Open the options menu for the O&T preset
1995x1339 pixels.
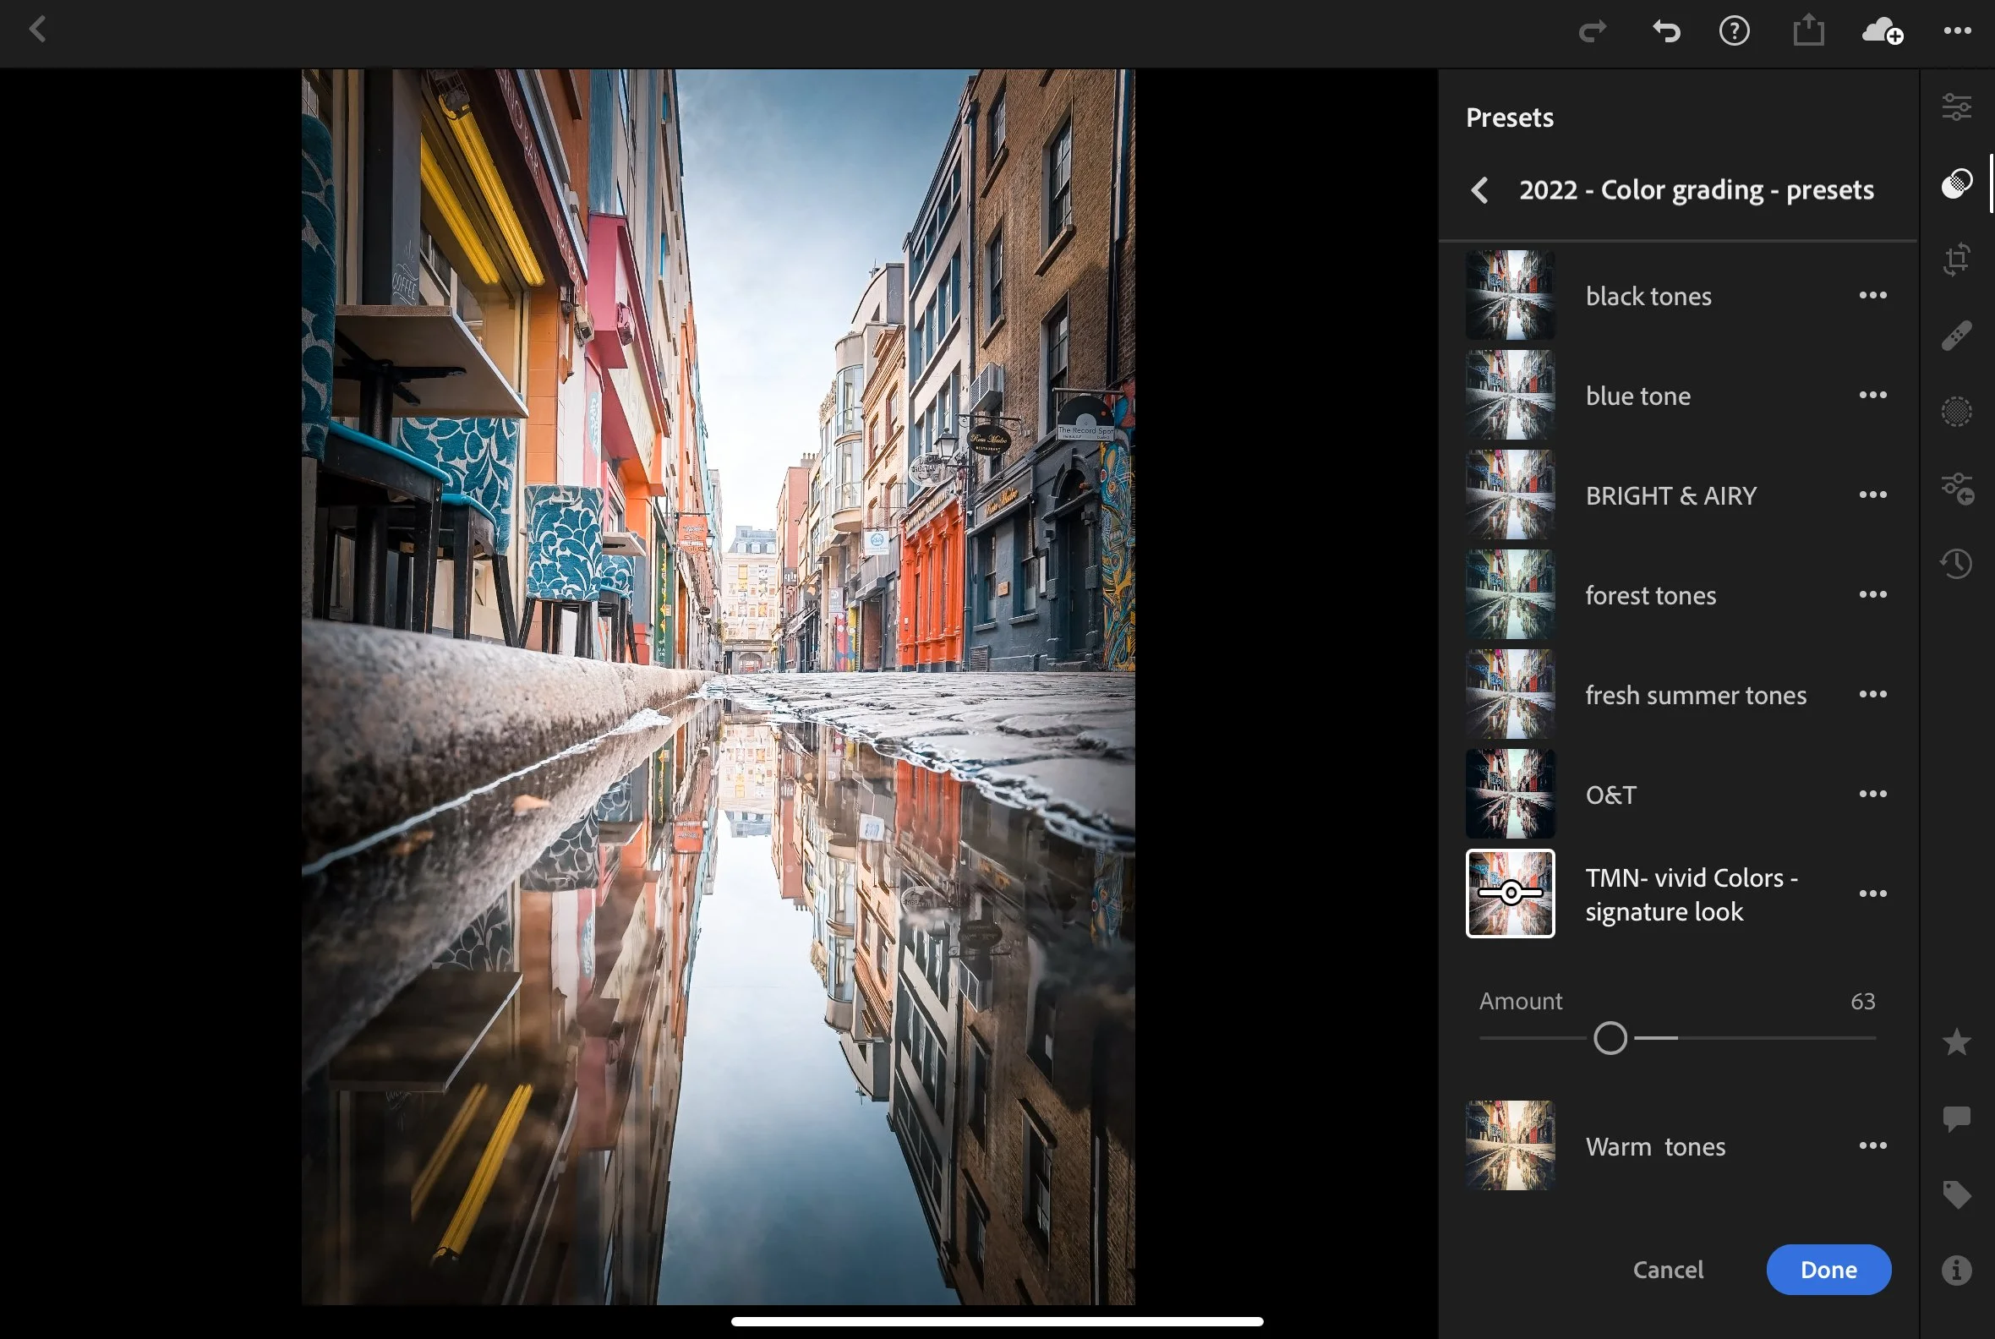[1872, 794]
